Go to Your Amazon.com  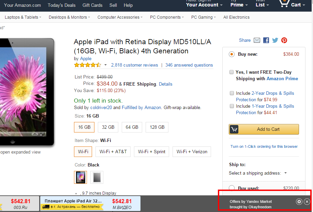(x=23, y=5)
